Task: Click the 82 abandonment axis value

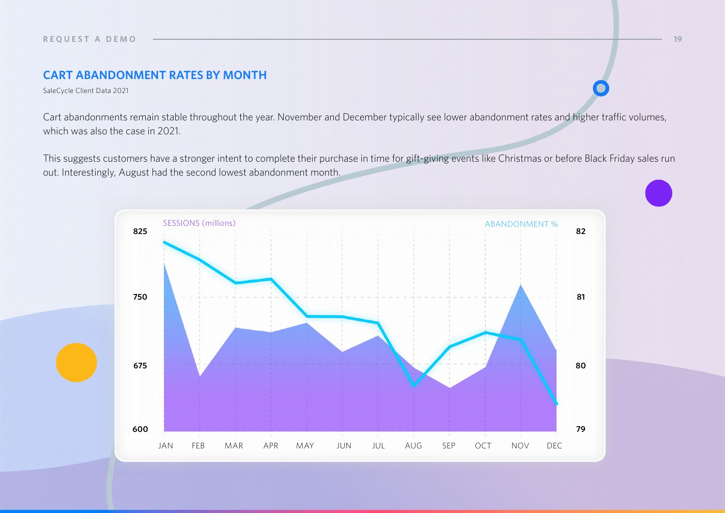Action: 581,231
